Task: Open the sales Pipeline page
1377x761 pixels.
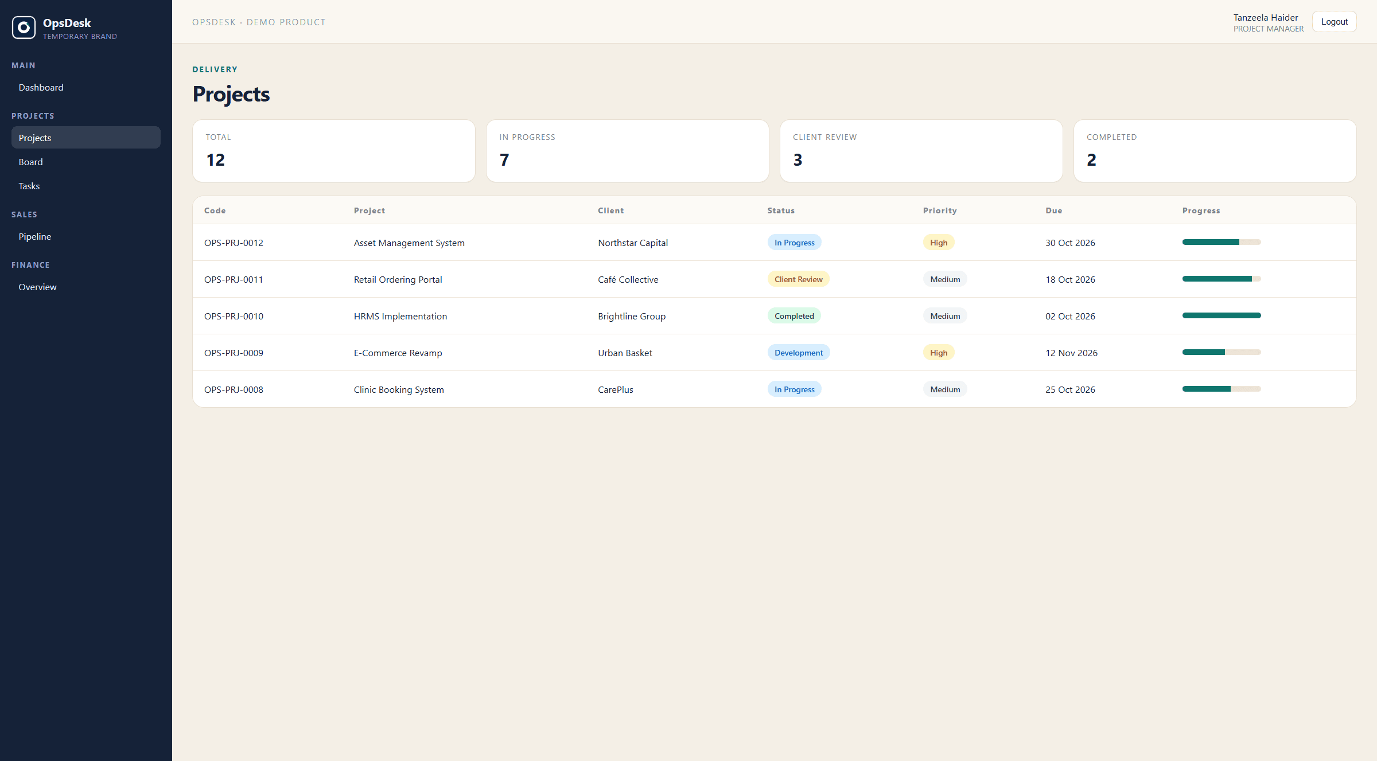Action: pyautogui.click(x=86, y=236)
